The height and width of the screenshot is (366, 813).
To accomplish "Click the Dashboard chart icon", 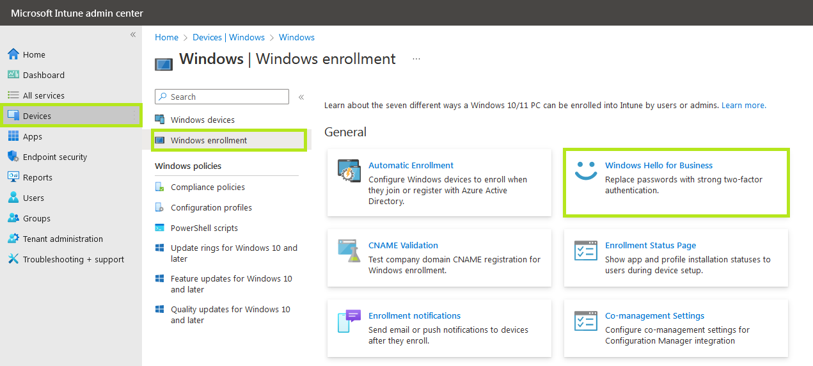I will (x=13, y=75).
